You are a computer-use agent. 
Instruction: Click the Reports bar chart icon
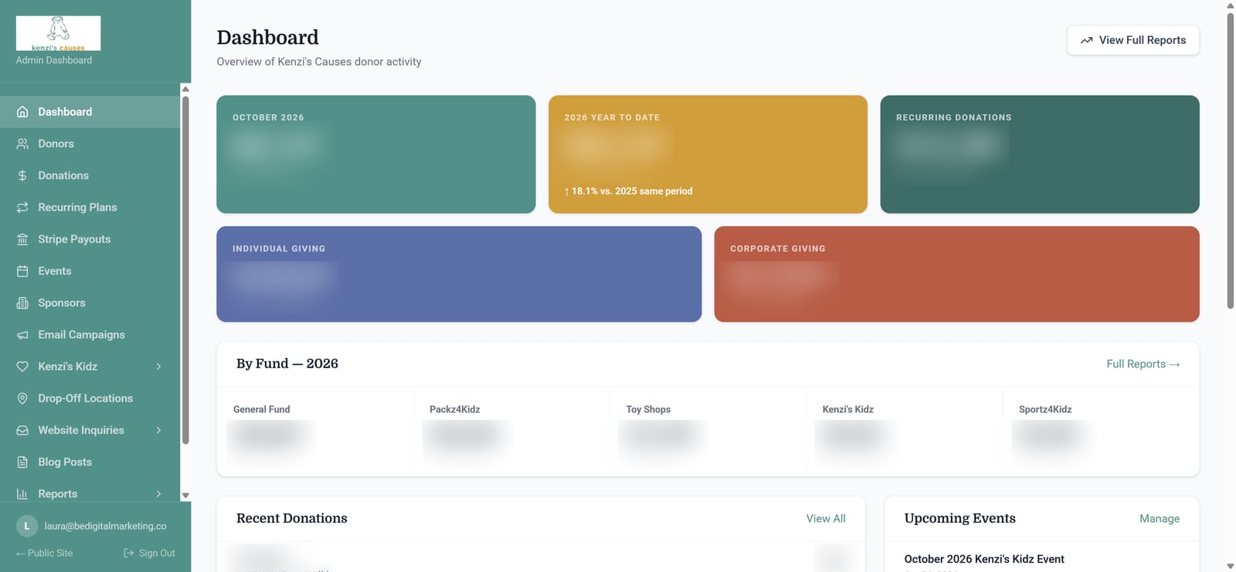coord(22,494)
